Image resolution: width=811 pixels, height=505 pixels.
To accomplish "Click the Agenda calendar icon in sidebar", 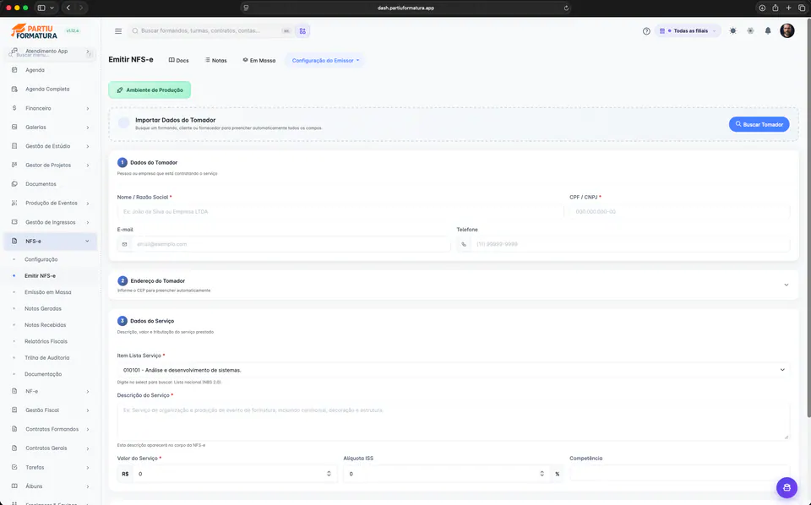I will click(x=14, y=70).
